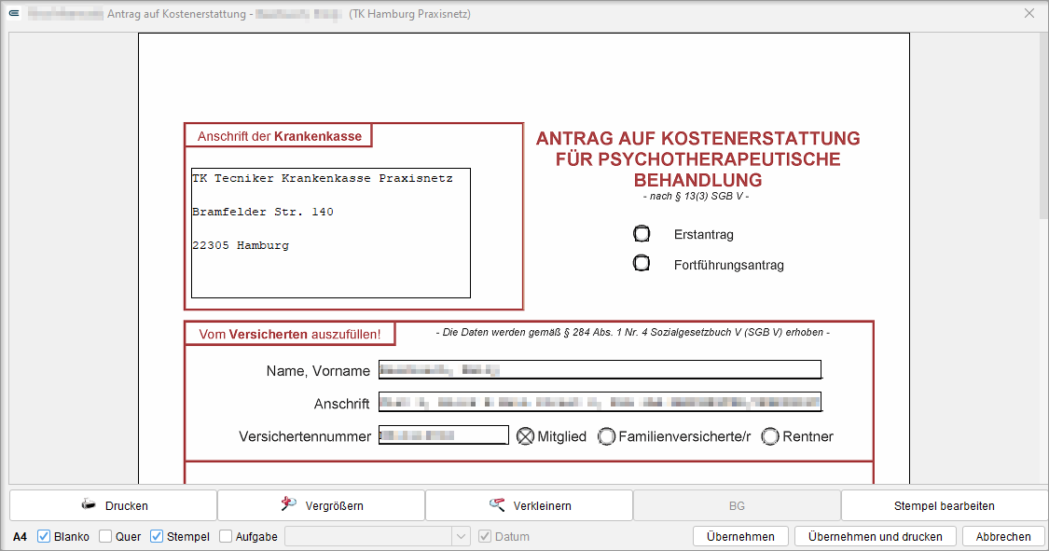This screenshot has width=1049, height=551.
Task: Click the 'Vom Versicherten auszufüllen!' heading
Action: pos(290,335)
